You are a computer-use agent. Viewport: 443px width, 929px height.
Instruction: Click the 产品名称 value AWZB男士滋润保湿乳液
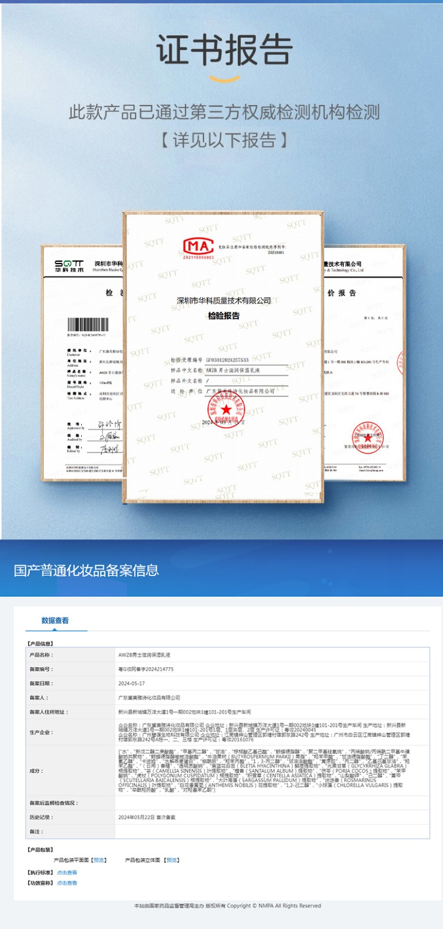(x=144, y=655)
